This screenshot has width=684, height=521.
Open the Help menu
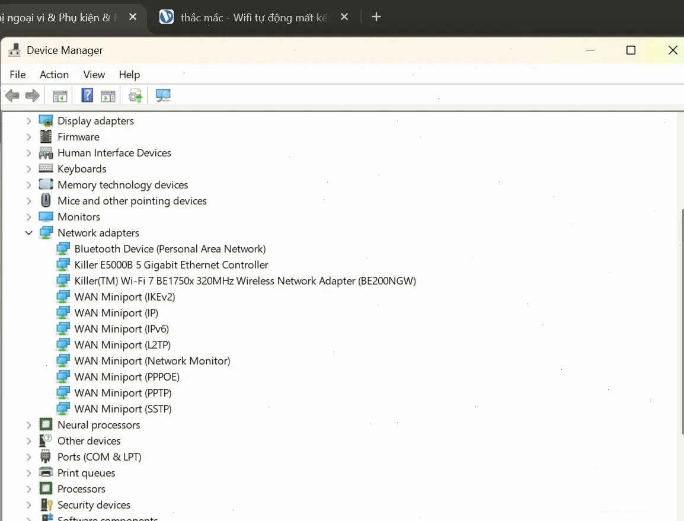coord(130,75)
